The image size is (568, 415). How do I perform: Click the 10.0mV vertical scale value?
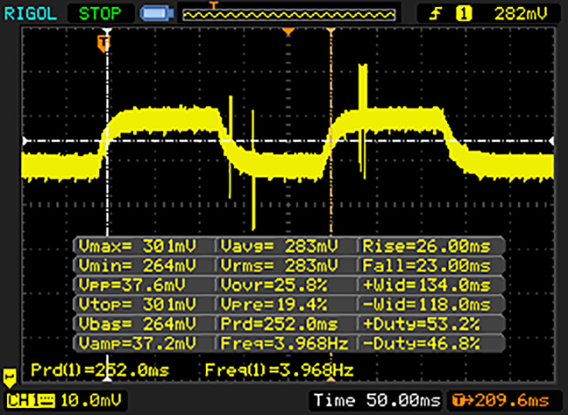pos(91,401)
